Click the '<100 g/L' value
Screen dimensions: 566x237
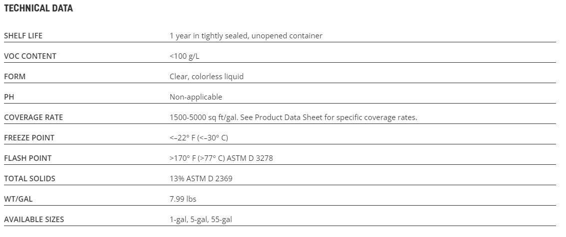184,56
